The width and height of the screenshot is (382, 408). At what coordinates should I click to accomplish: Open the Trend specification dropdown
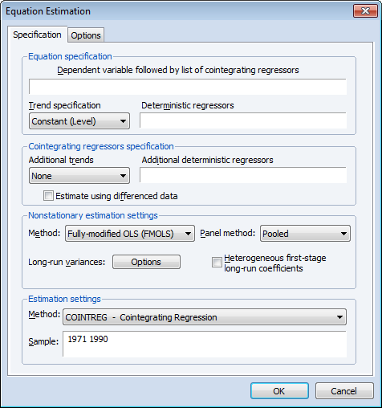[79, 121]
